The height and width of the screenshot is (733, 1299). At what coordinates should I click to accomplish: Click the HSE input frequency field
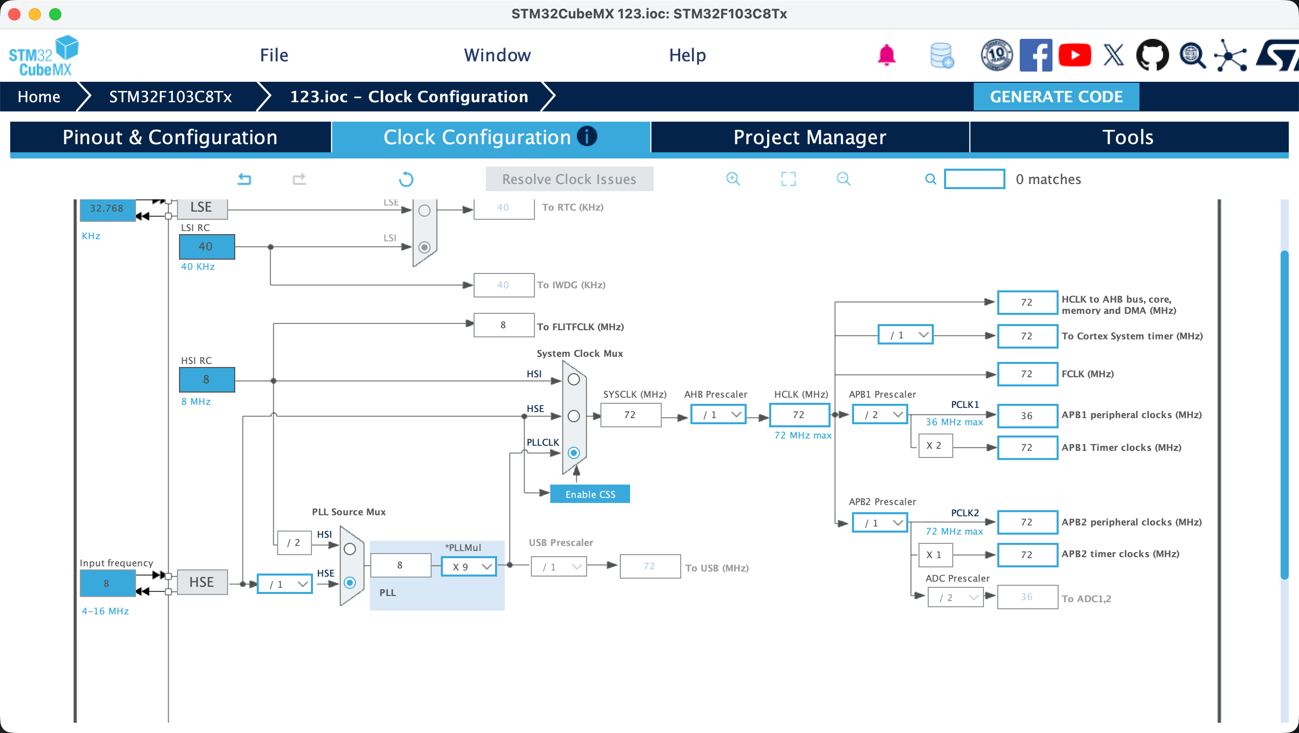107,583
